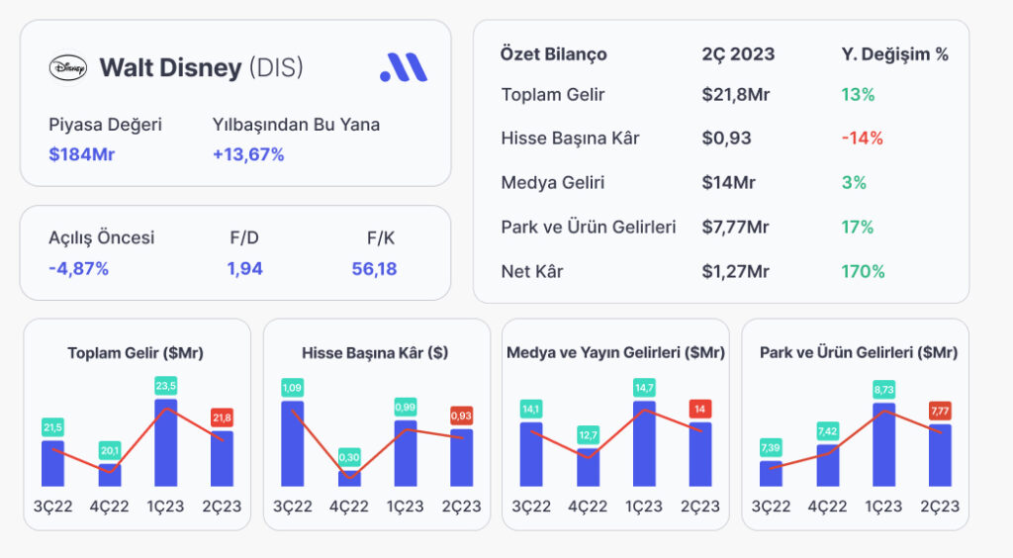This screenshot has width=1013, height=558.
Task: Click the 17% parks change value
Action: point(858,228)
